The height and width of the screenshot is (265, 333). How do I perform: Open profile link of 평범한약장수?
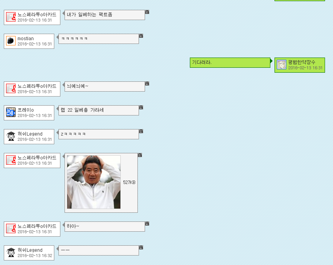pyautogui.click(x=302, y=62)
